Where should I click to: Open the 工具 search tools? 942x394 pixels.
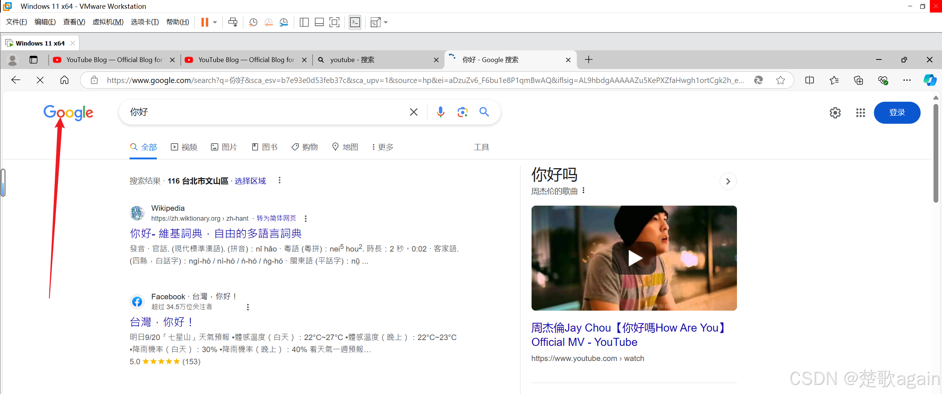(x=481, y=147)
